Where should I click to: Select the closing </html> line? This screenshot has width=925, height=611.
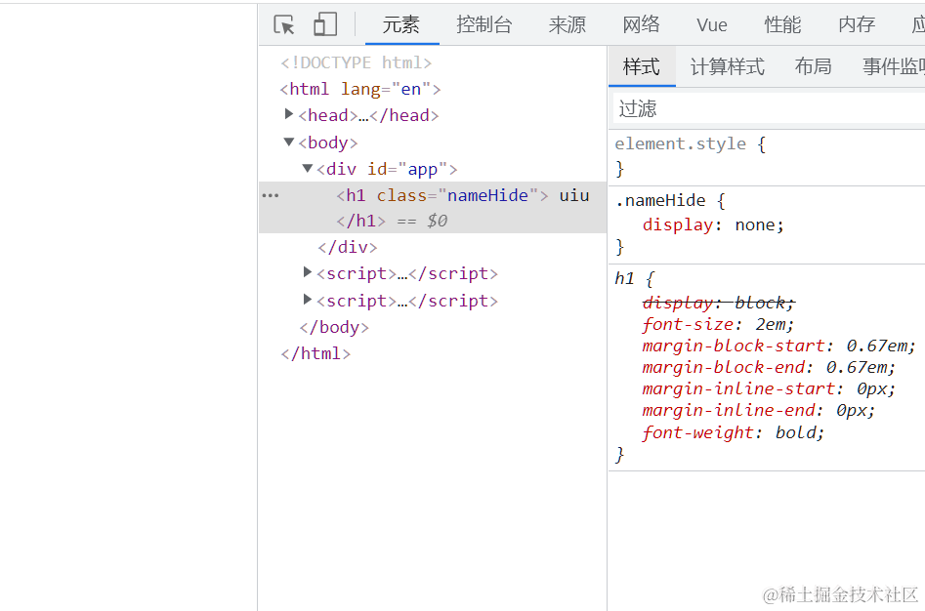pos(315,353)
